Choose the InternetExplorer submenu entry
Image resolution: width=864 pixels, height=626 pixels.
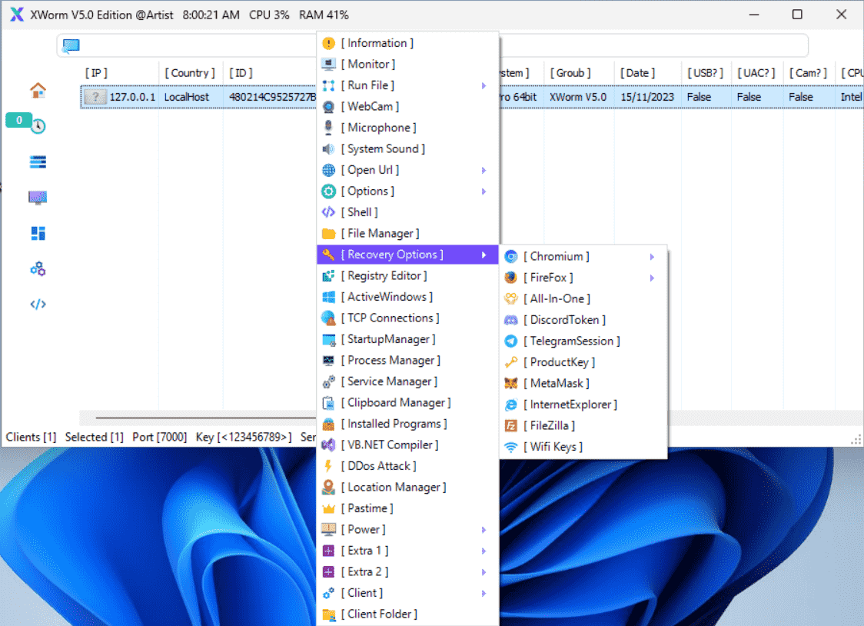[x=583, y=405]
